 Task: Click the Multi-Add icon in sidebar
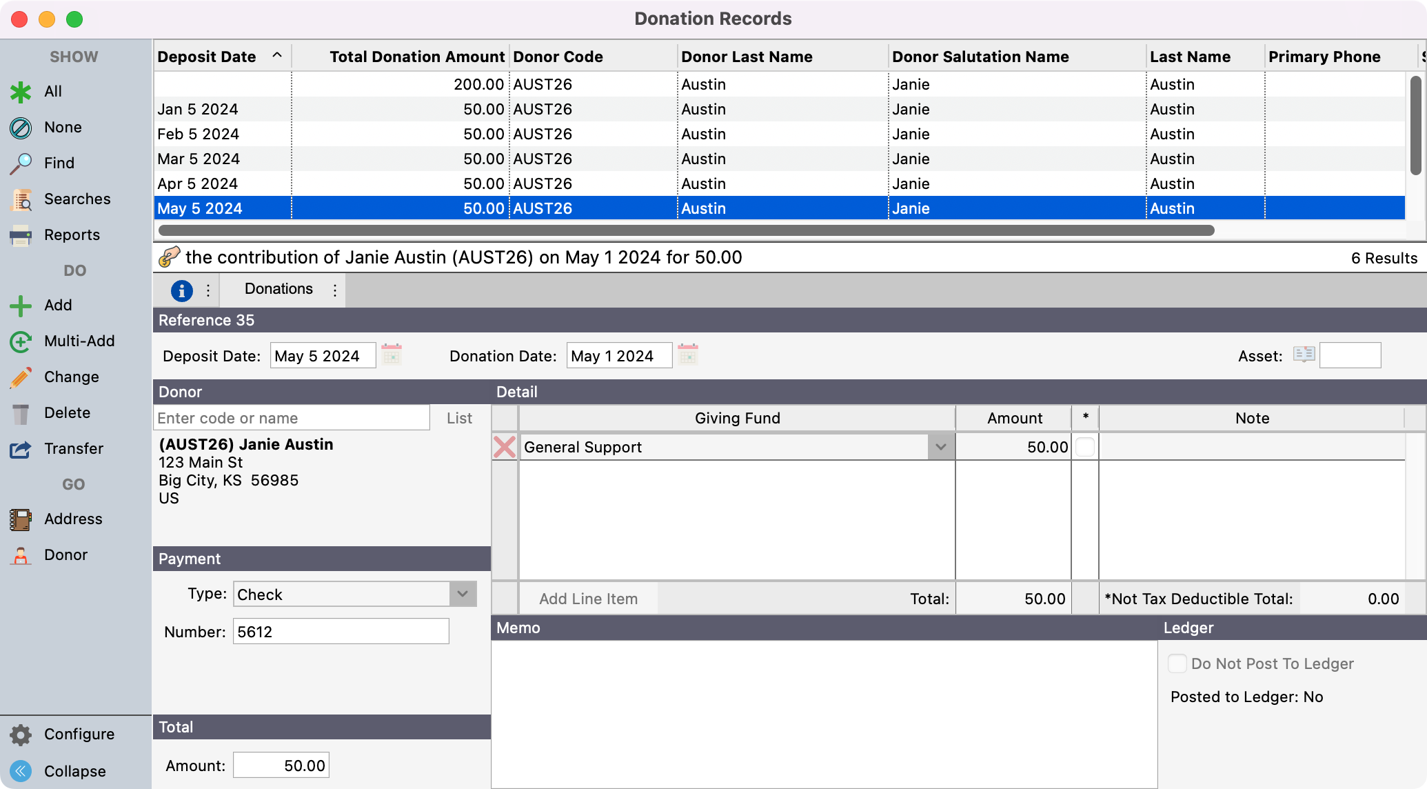[21, 341]
